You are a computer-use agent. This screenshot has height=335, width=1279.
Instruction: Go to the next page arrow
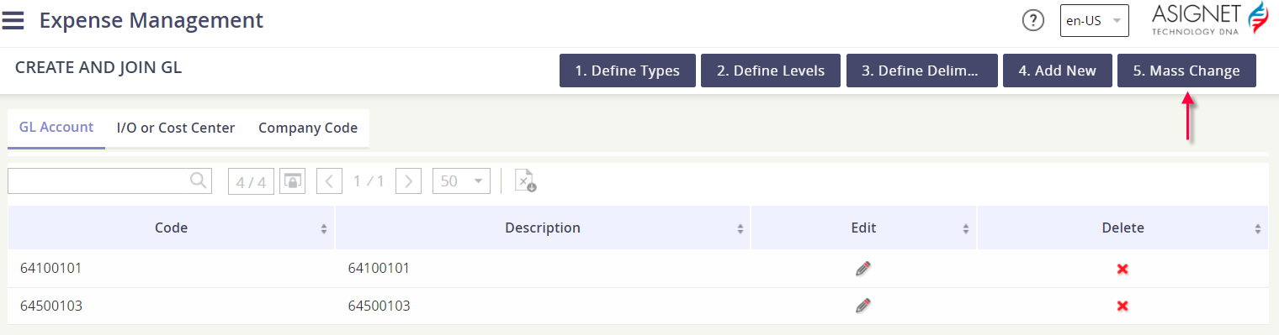[x=408, y=181]
